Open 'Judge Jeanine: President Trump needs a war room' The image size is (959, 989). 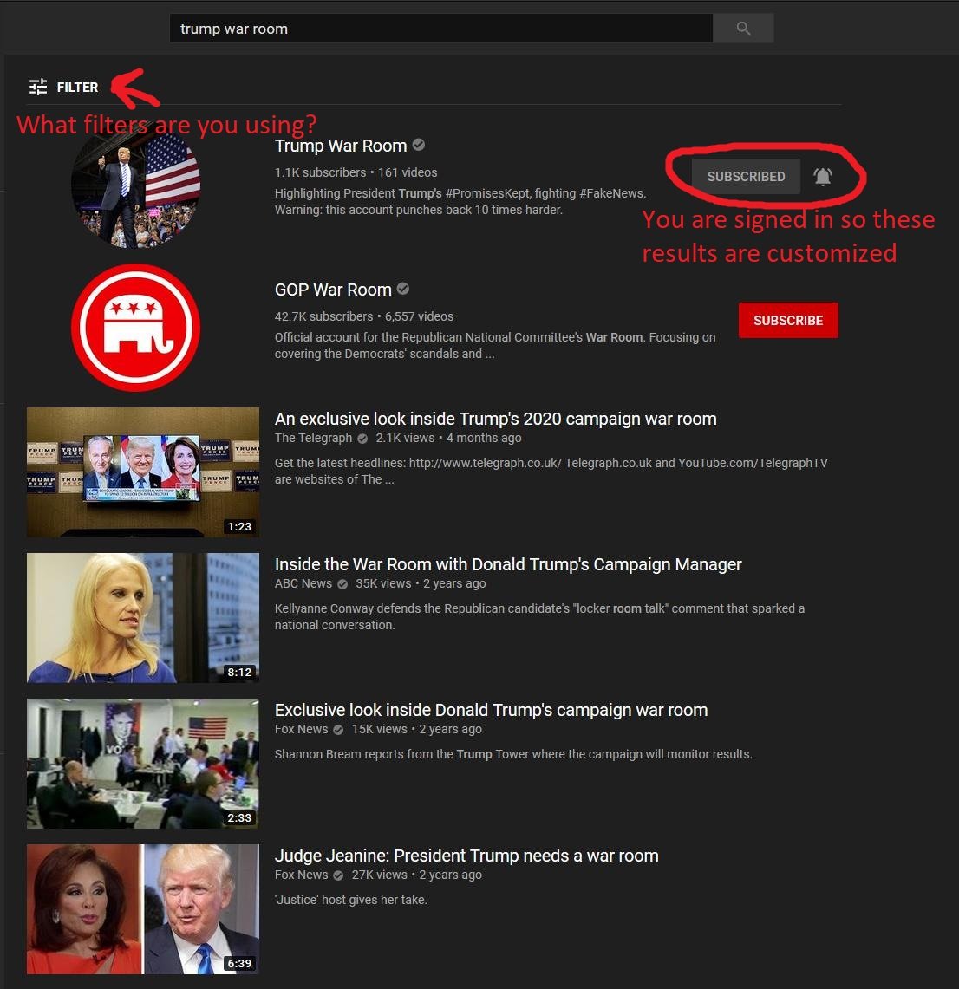coord(466,856)
